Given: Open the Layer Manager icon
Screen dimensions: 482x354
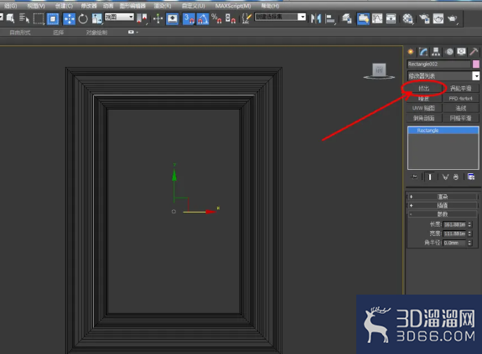Looking at the screenshot, I should pos(347,19).
